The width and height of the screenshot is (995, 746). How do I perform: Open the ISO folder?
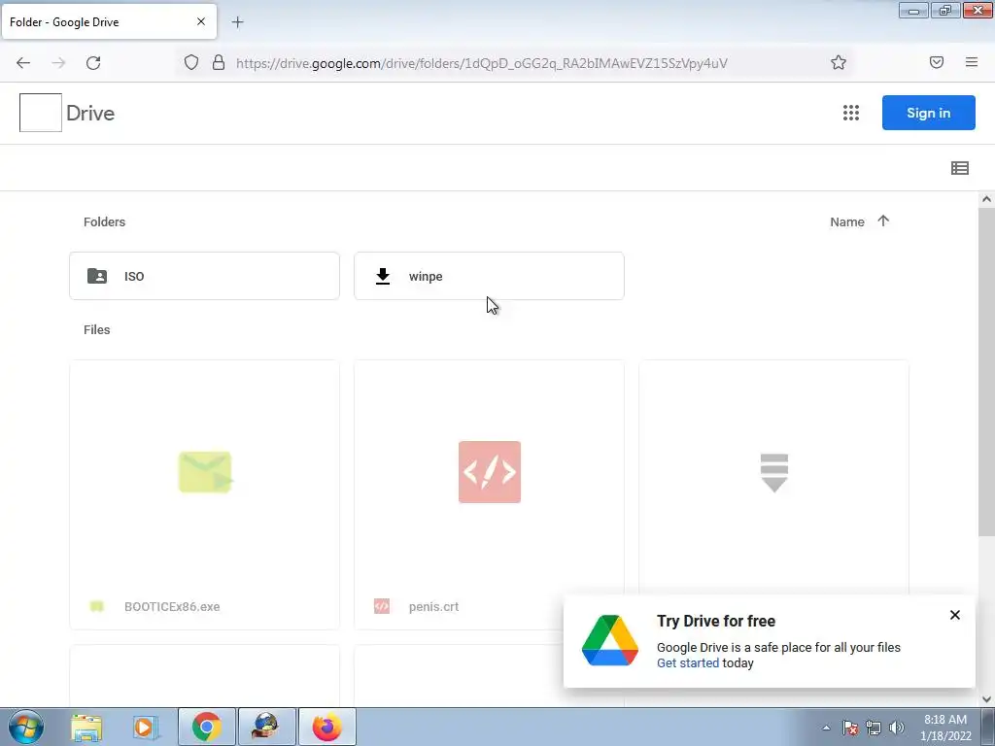click(204, 276)
